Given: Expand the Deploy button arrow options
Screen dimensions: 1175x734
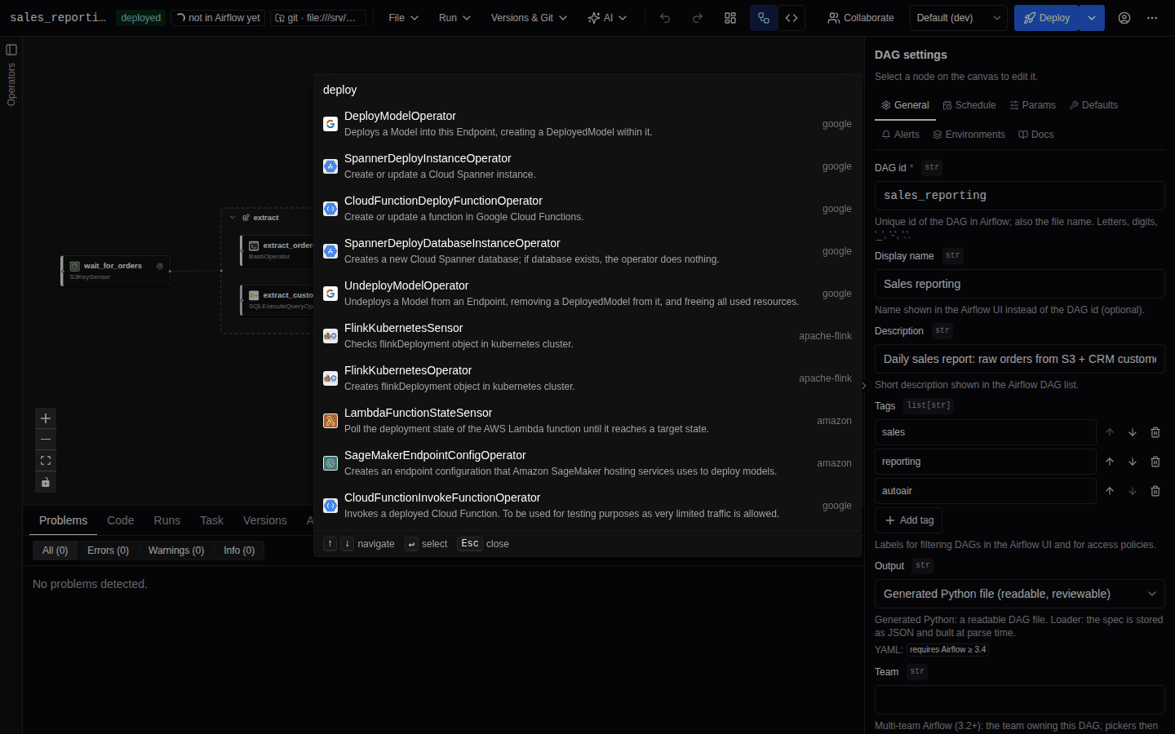Looking at the screenshot, I should [x=1092, y=18].
